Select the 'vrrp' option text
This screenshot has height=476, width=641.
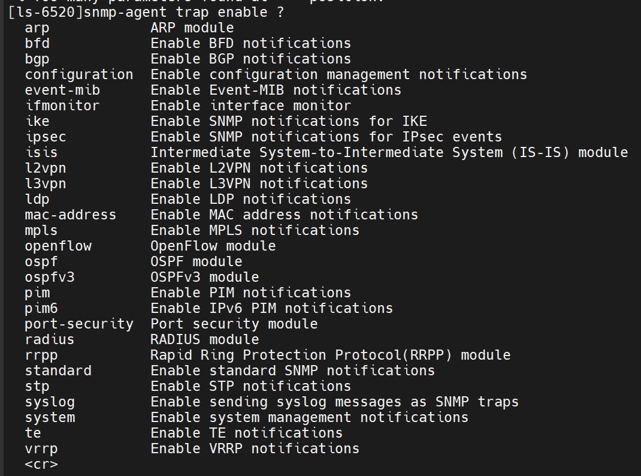pyautogui.click(x=41, y=449)
